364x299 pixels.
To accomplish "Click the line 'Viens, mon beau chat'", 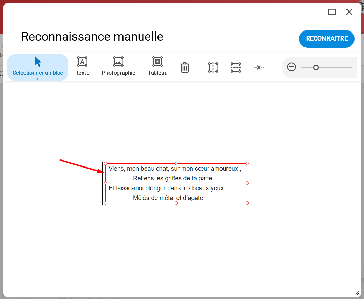I will pyautogui.click(x=175, y=169).
